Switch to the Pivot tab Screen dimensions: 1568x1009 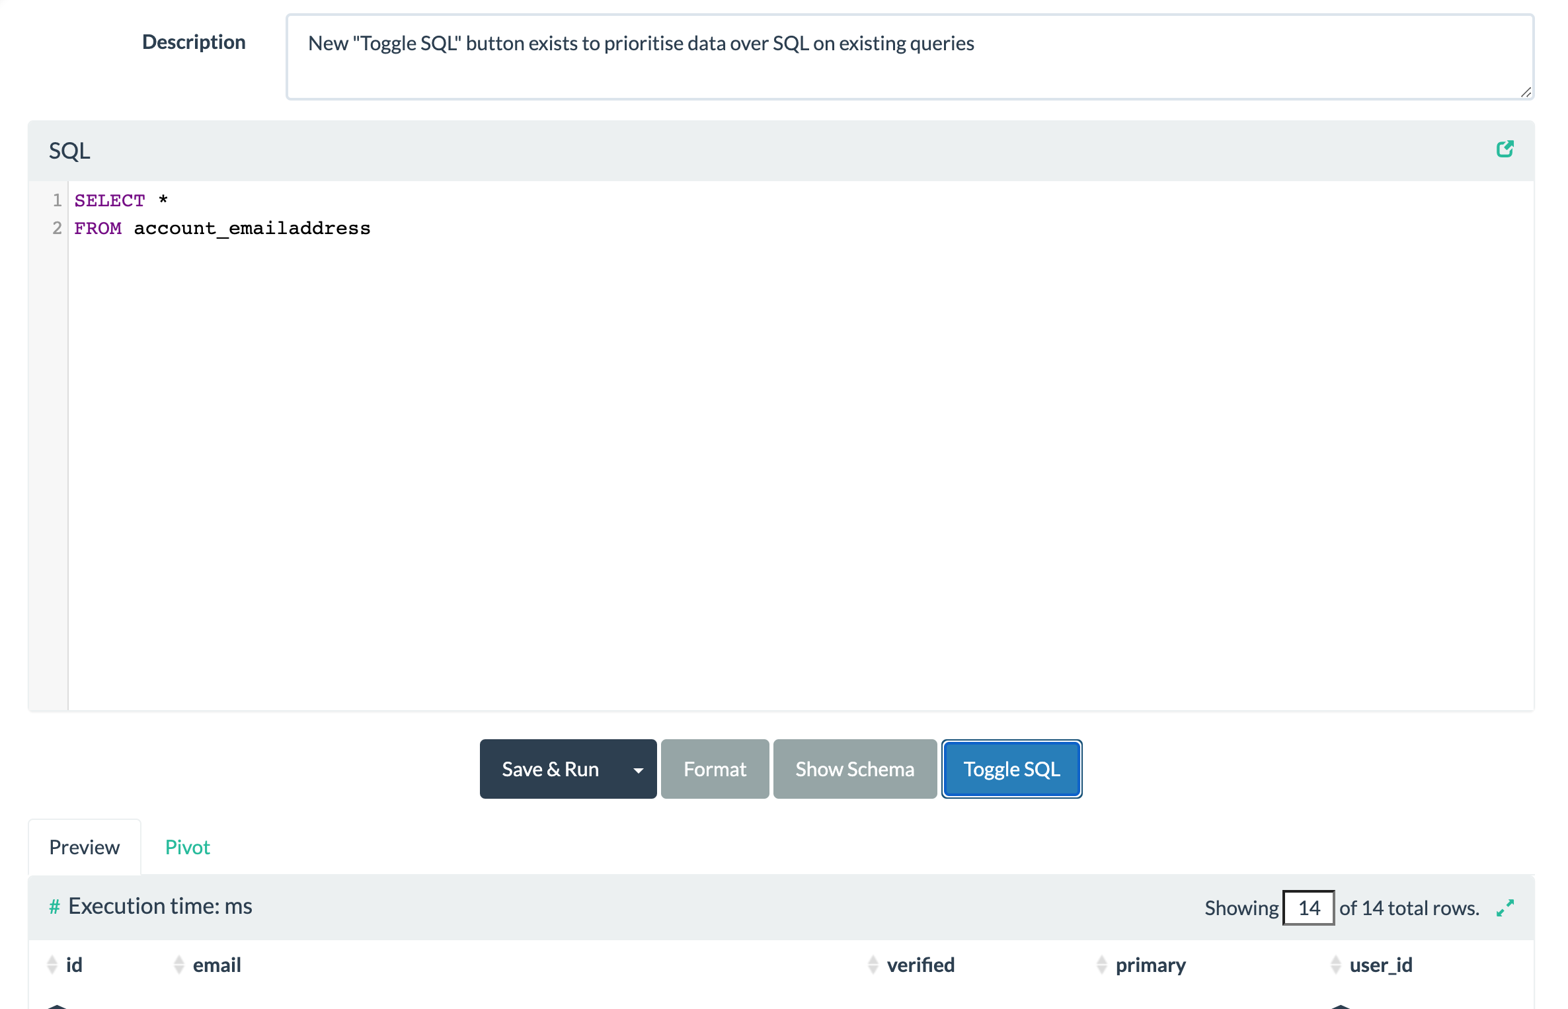187,846
